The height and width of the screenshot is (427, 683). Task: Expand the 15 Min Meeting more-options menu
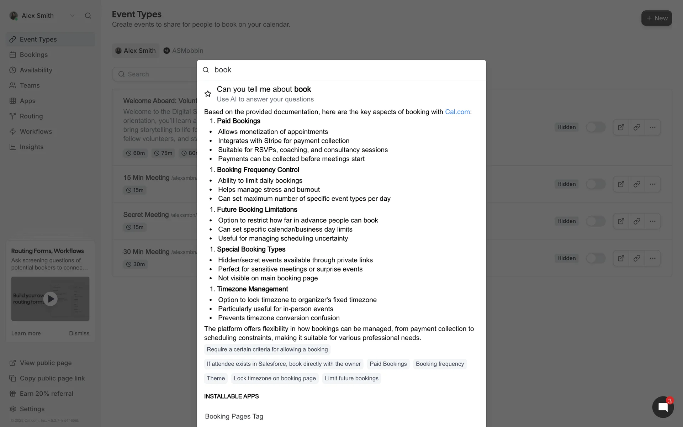(652, 184)
